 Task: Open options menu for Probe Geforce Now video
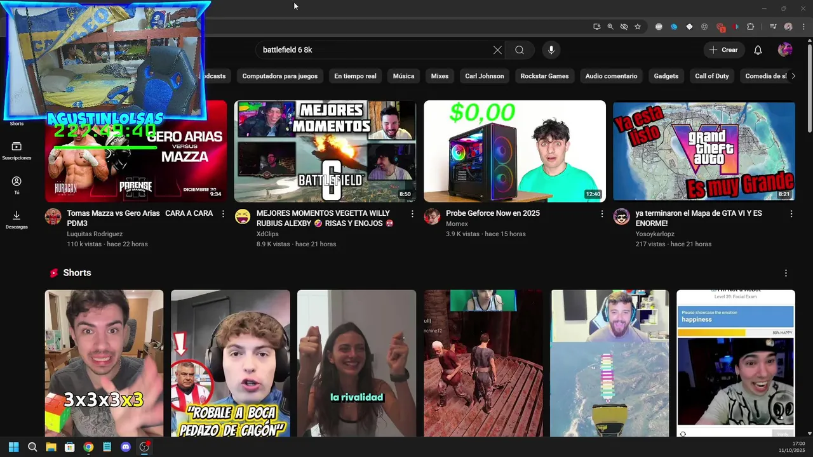[x=602, y=215]
